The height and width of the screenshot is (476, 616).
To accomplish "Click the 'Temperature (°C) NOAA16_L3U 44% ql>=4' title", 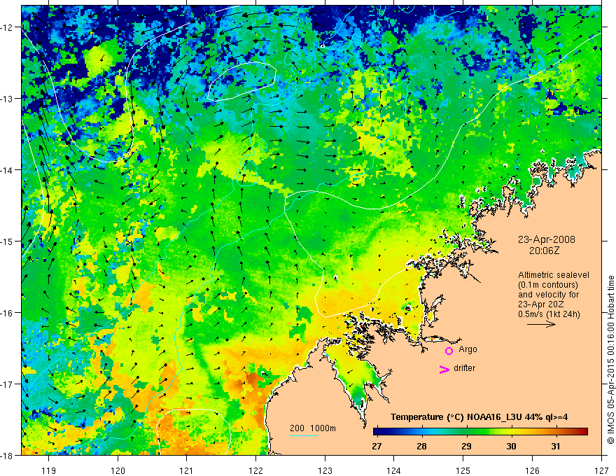I will [479, 417].
